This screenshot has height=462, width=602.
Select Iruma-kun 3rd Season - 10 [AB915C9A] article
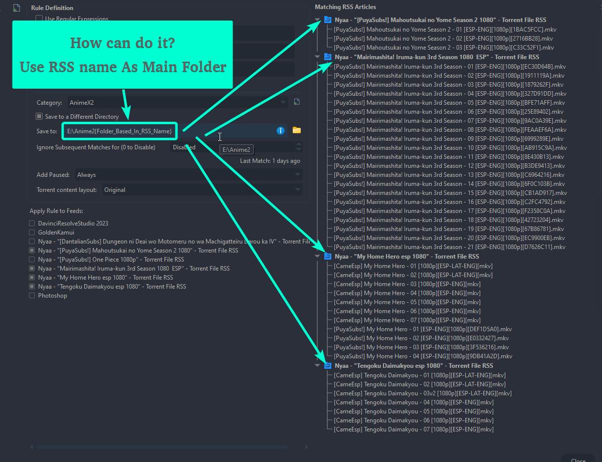click(450, 148)
